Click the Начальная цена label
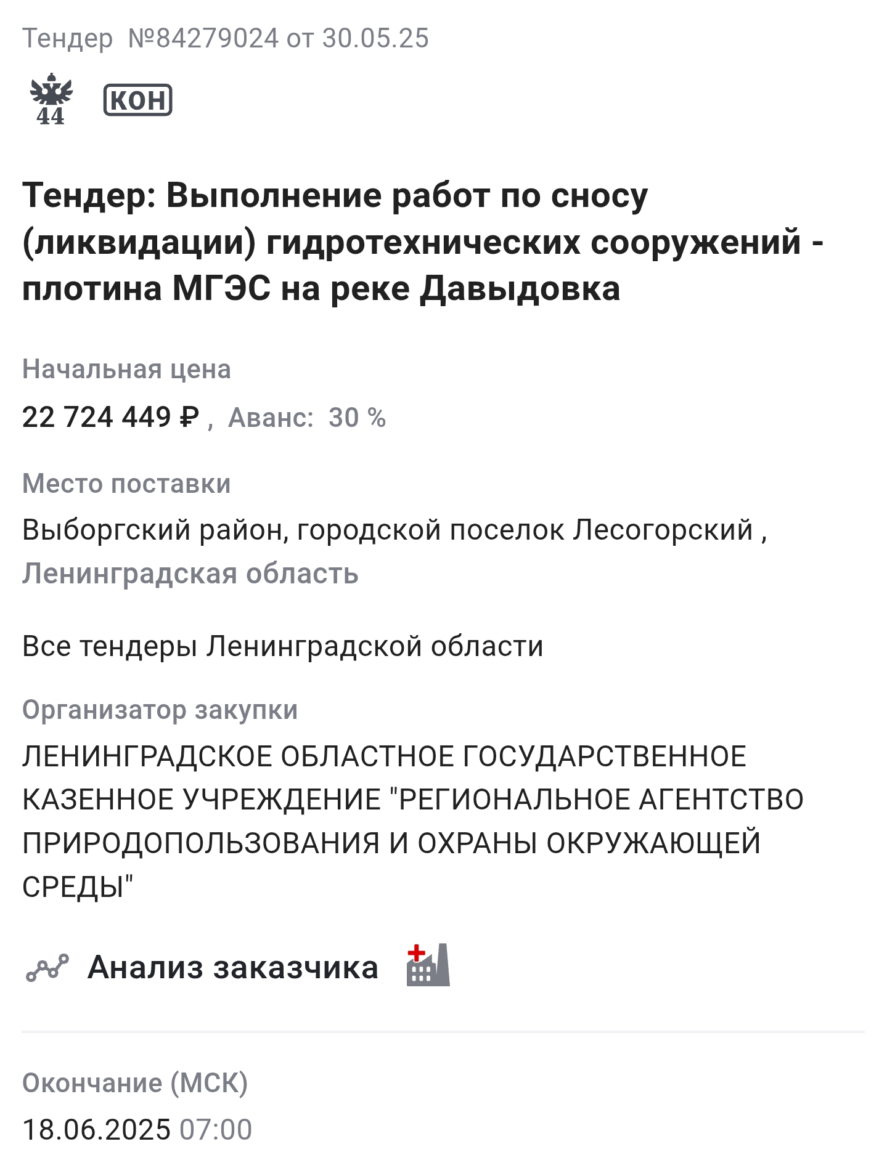Viewport: 887px width, 1168px height. [126, 370]
